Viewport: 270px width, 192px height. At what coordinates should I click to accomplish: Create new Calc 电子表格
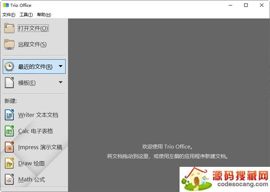coord(36,131)
